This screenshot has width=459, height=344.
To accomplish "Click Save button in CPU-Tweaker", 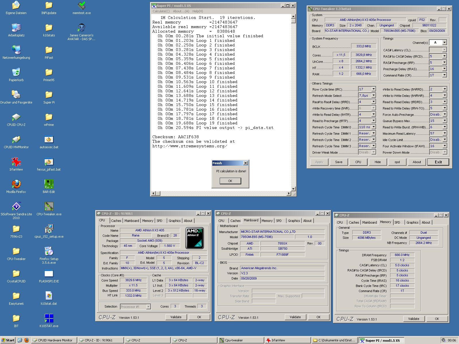I will [x=339, y=162].
